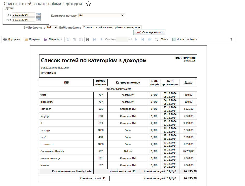Open the Вибір шаблону template dropdown

(x=112, y=27)
